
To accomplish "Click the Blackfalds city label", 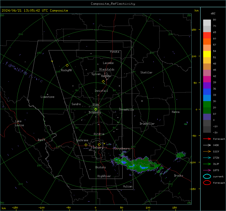I will [107, 69].
